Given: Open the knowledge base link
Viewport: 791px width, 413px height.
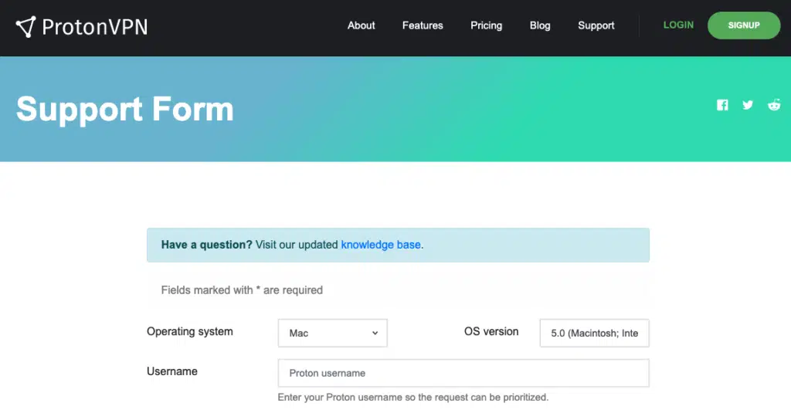Looking at the screenshot, I should [x=381, y=245].
